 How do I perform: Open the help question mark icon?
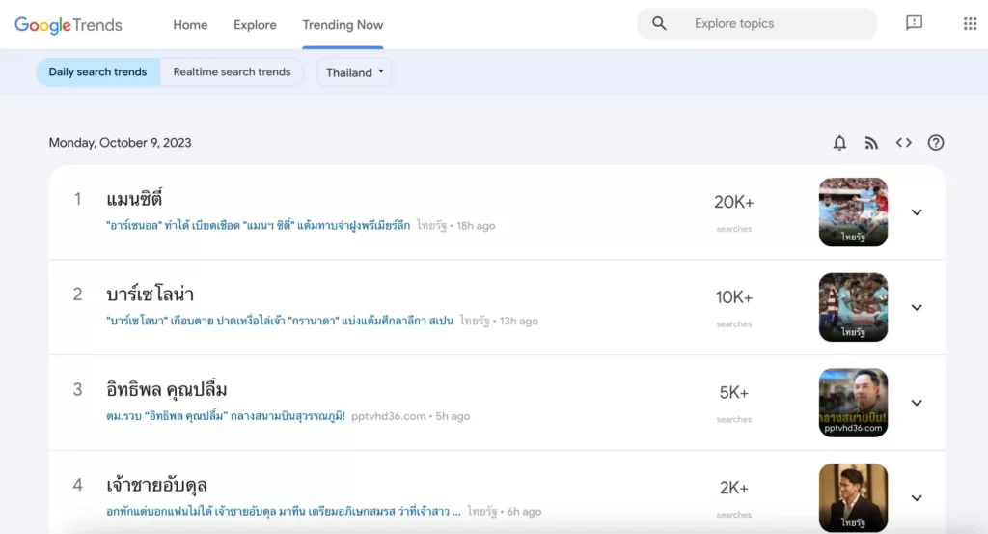[936, 143]
